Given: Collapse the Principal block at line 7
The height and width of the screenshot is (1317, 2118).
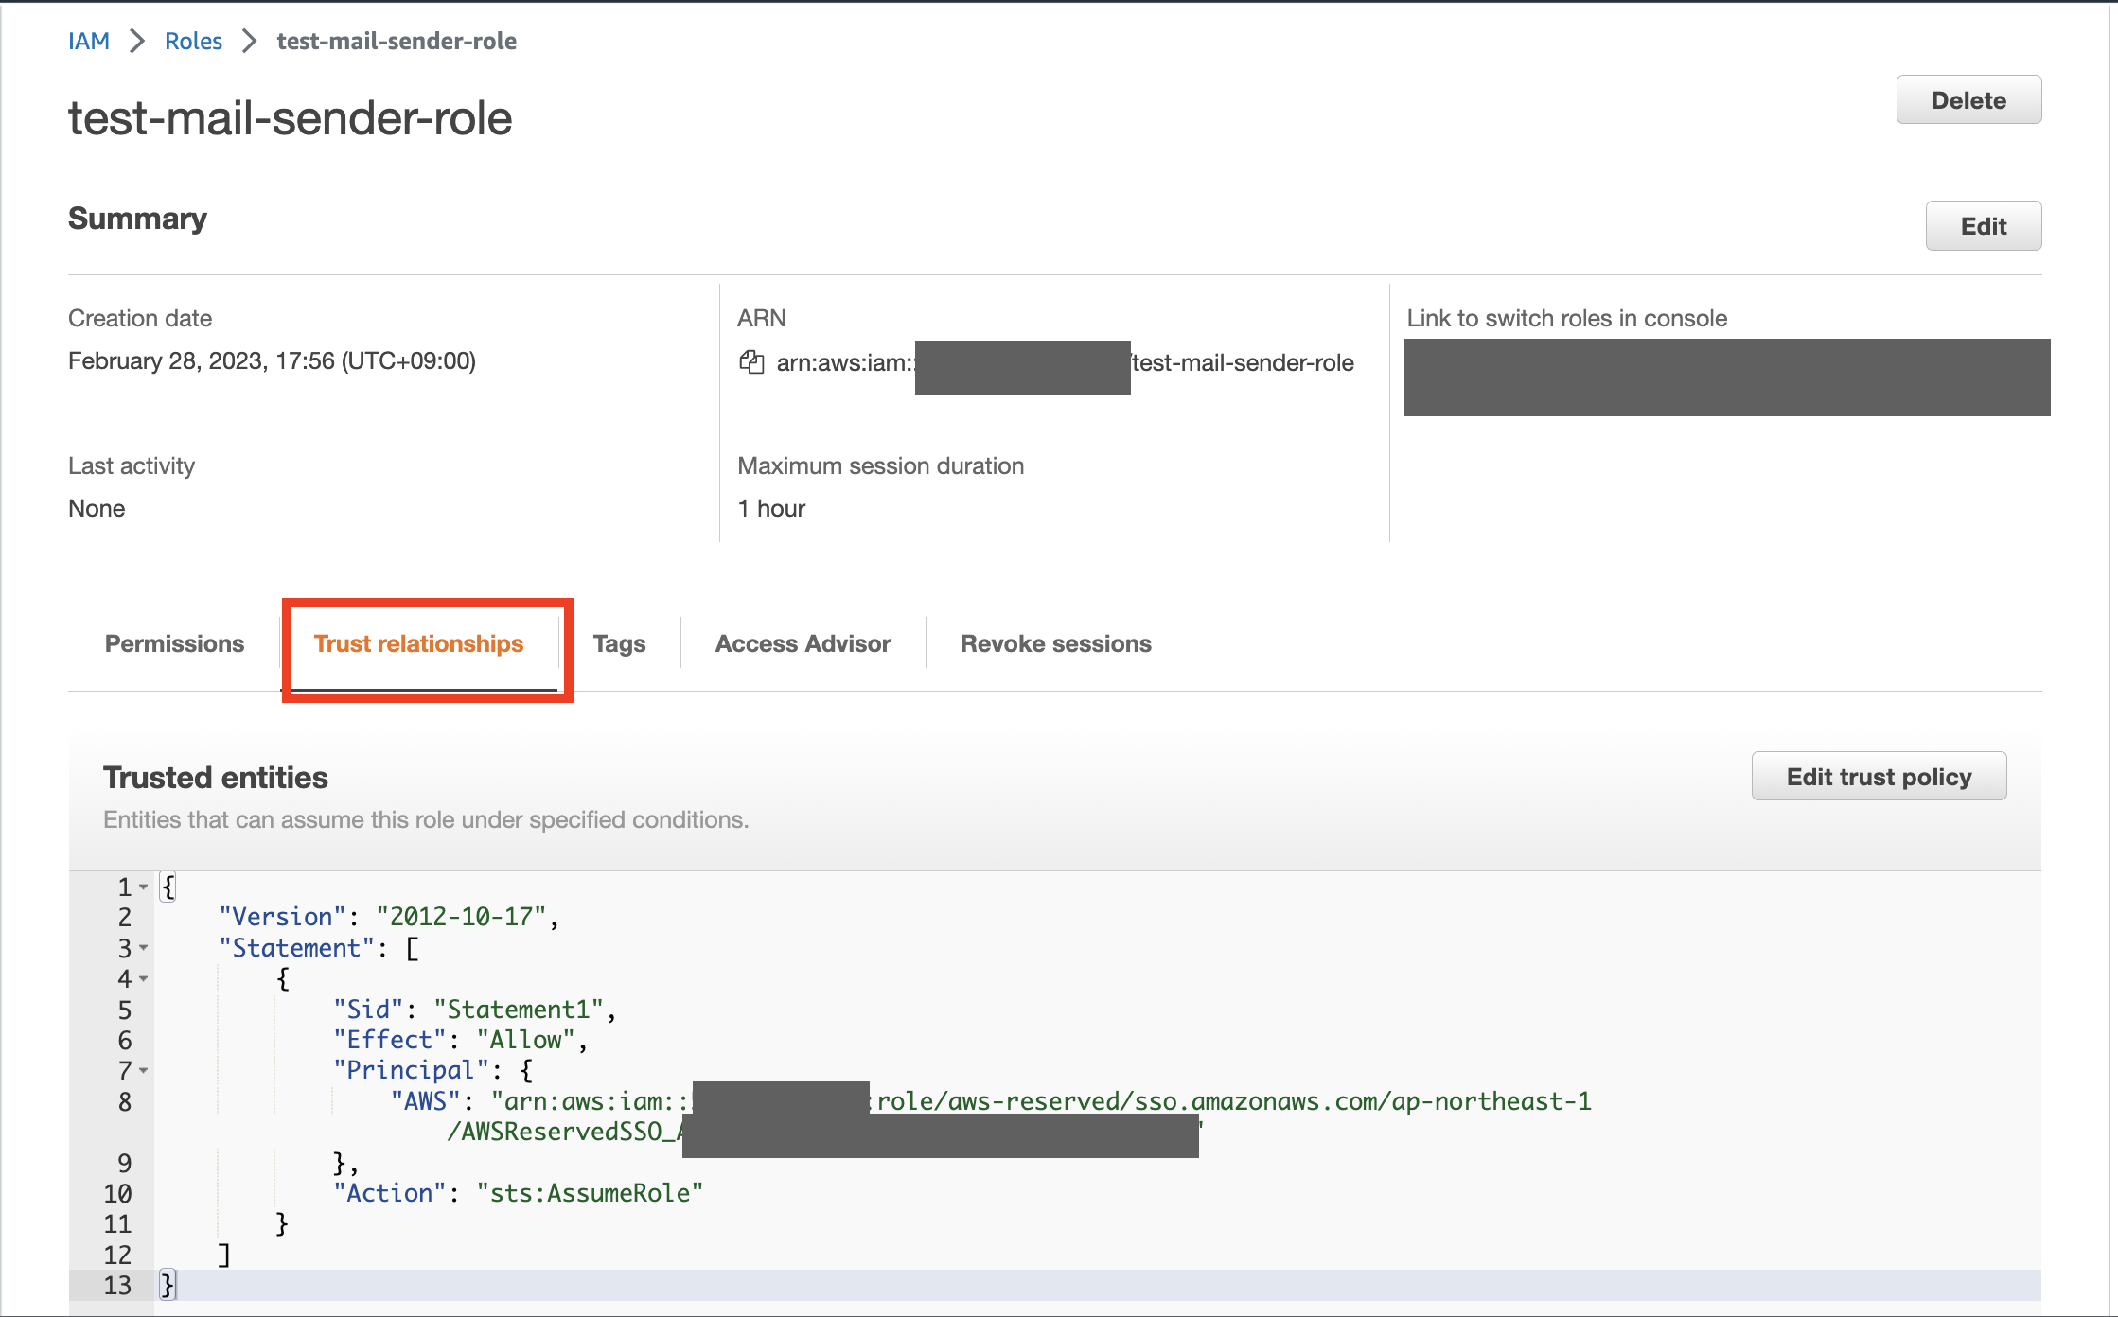Looking at the screenshot, I should (x=144, y=1071).
